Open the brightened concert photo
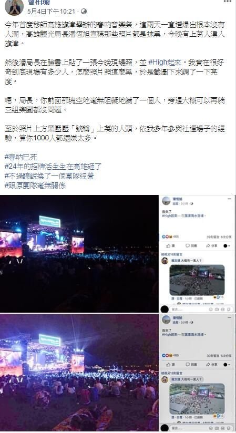Image resolution: width=236 pixels, height=433 pixels. [79, 373]
